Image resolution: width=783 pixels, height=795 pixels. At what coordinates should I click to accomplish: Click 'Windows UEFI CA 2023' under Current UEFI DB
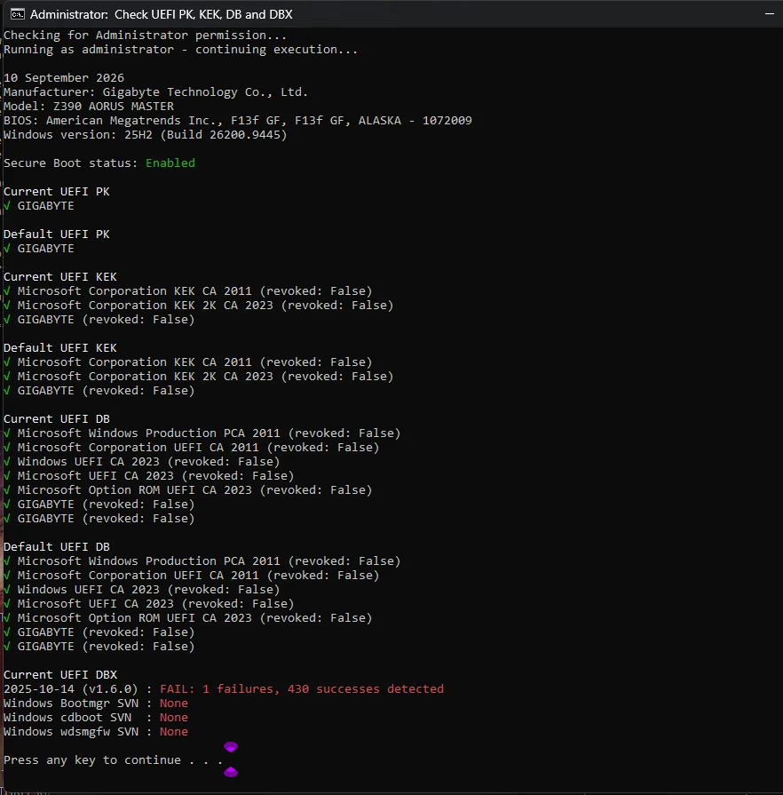pos(89,461)
